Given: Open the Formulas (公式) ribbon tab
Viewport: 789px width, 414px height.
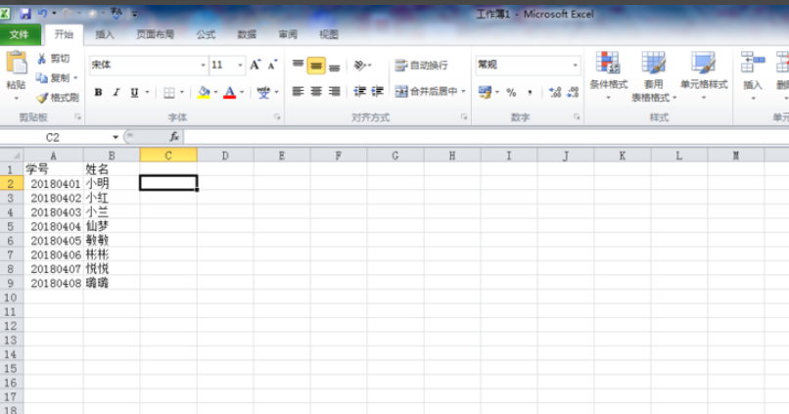Looking at the screenshot, I should (206, 34).
